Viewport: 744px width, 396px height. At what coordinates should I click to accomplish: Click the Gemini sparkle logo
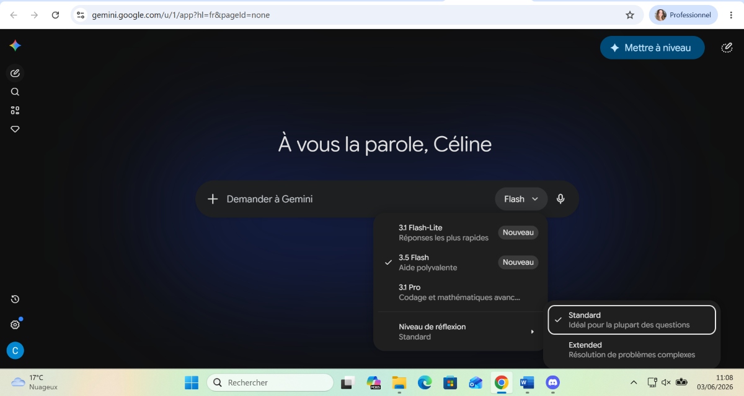click(x=15, y=46)
